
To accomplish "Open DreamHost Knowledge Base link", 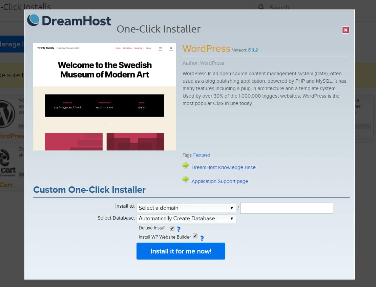I will point(223,167).
